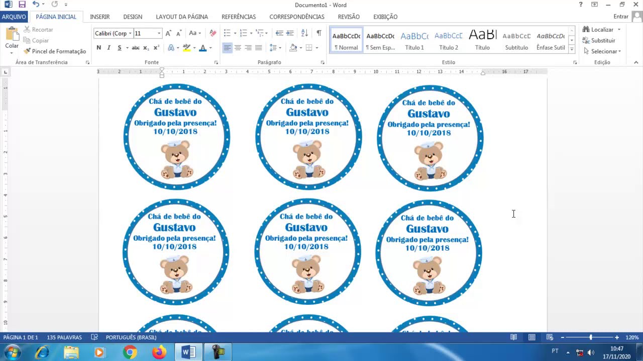Apply Título 1 style
Screen dimensions: 643x361
click(414, 41)
